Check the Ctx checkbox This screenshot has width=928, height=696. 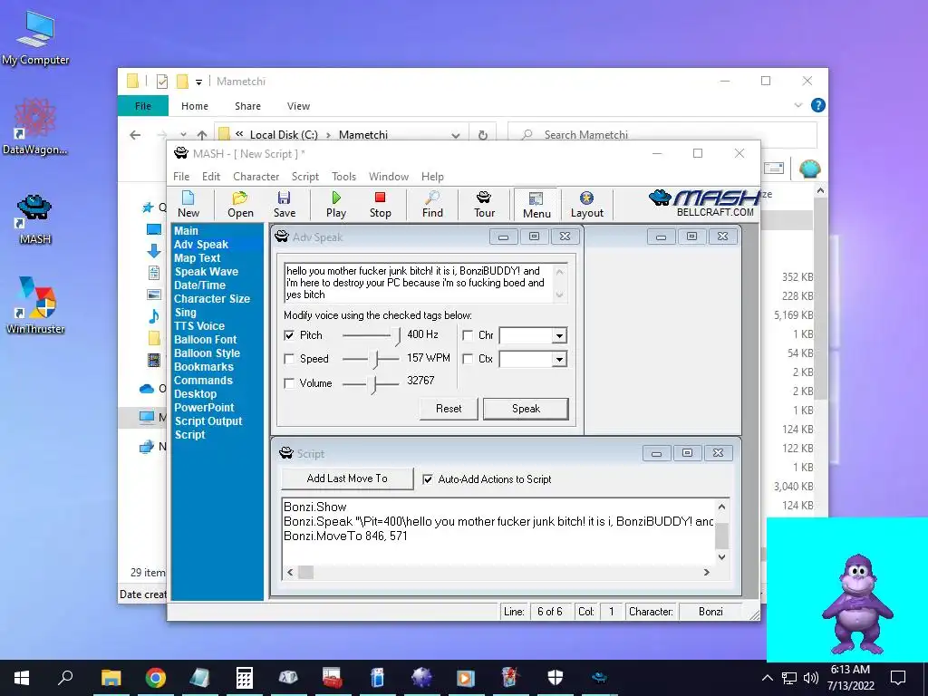tap(468, 359)
